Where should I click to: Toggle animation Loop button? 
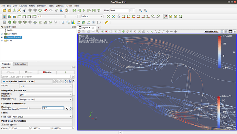(99, 10)
